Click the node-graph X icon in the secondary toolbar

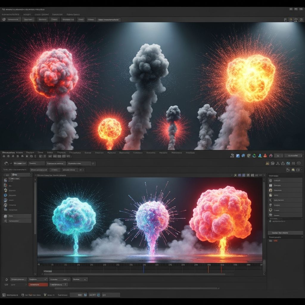click(278, 163)
